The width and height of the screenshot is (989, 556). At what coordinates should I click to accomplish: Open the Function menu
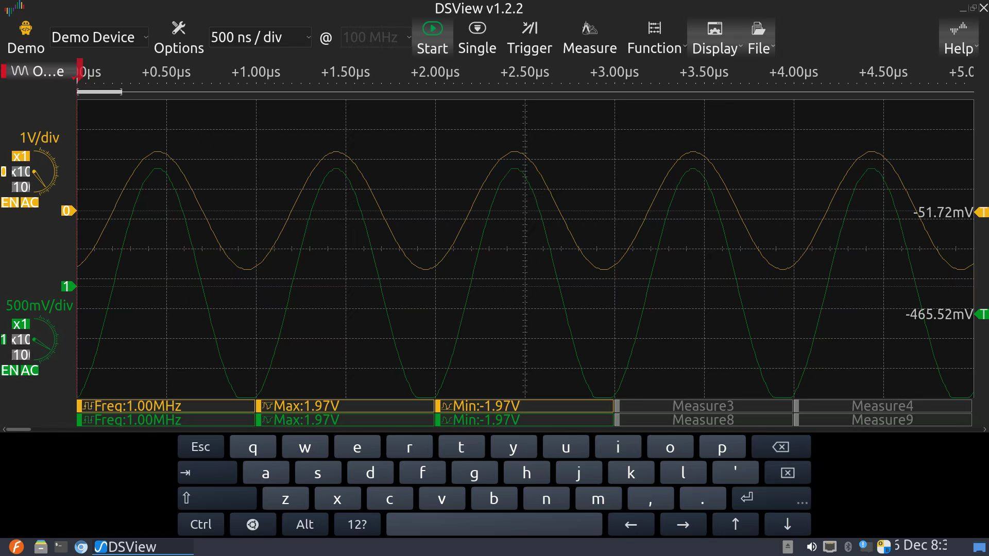(656, 38)
